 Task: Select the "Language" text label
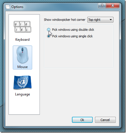point(22,94)
